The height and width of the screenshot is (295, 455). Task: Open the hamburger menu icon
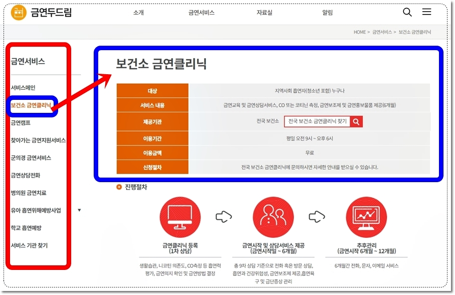(x=426, y=11)
